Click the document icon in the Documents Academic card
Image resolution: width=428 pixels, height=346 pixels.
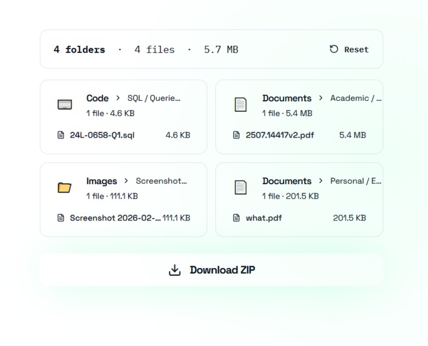tap(241, 104)
